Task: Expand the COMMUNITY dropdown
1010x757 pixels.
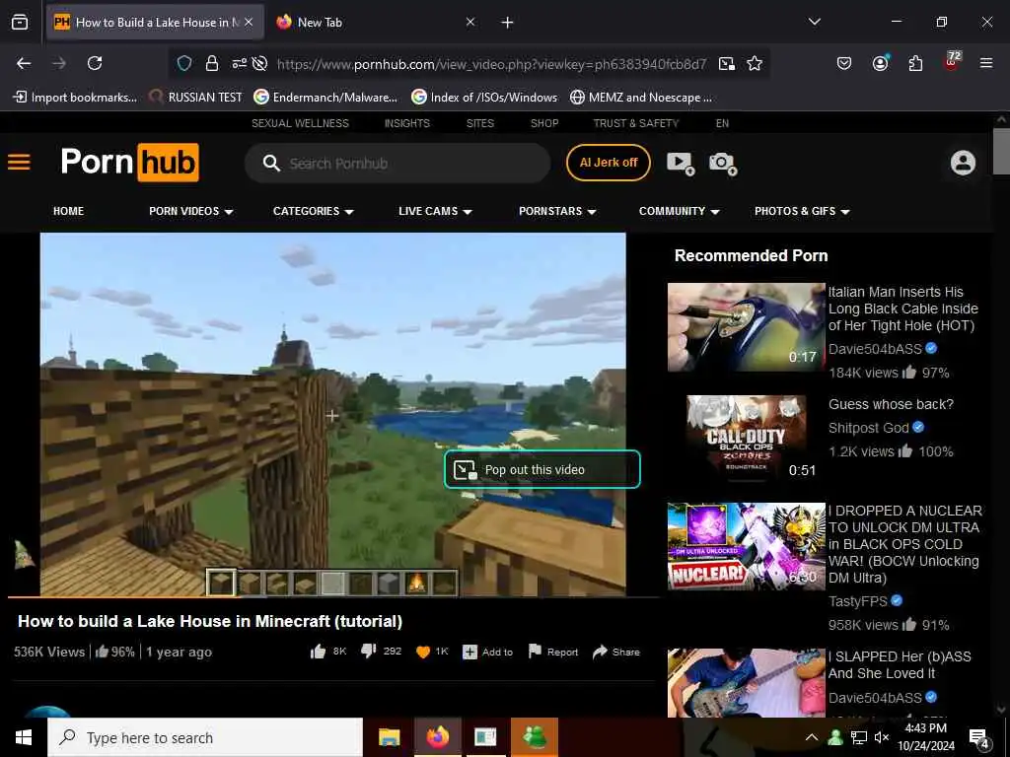Action: click(x=680, y=211)
